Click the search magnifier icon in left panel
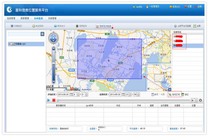Viewport: 209px width, 137px height. 42,34
